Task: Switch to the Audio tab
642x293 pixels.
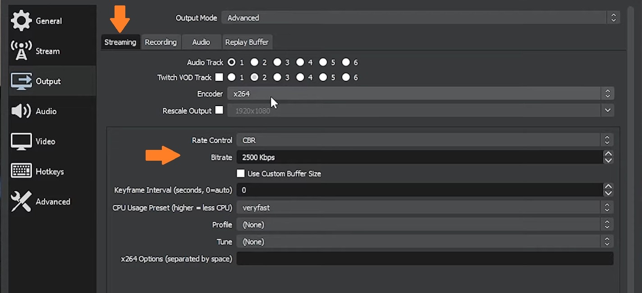Action: click(201, 42)
